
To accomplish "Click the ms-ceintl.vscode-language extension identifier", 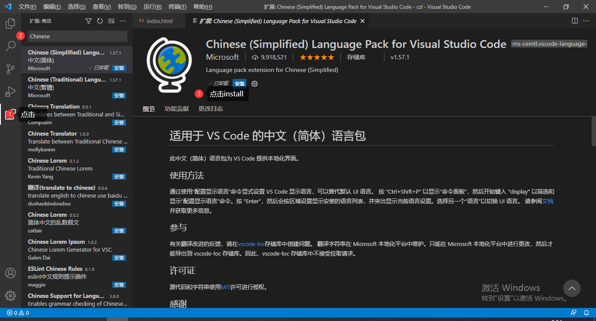I will coord(549,44).
